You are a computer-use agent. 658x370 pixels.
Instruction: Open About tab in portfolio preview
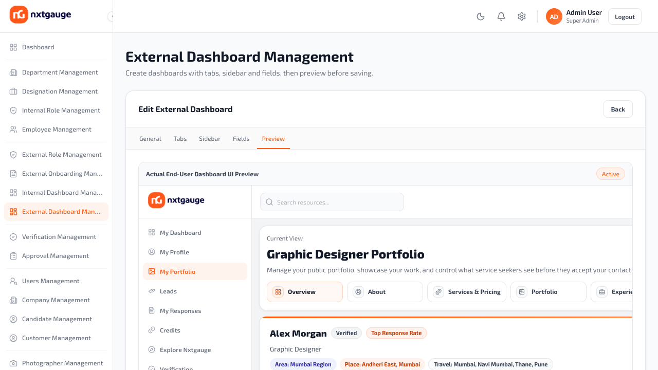[x=385, y=292]
